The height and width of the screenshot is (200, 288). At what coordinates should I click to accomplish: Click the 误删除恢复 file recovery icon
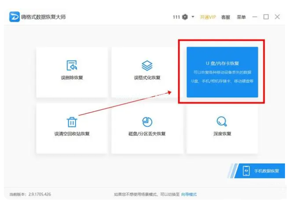(72, 65)
